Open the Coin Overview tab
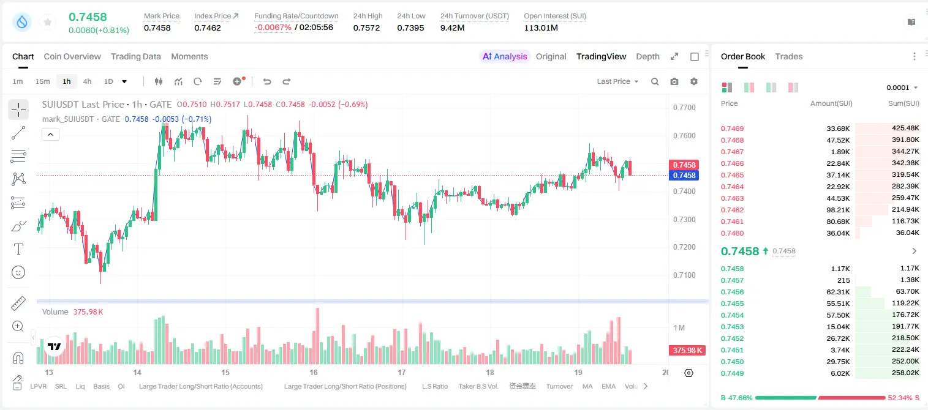Screen dimensions: 928x410 [72, 56]
